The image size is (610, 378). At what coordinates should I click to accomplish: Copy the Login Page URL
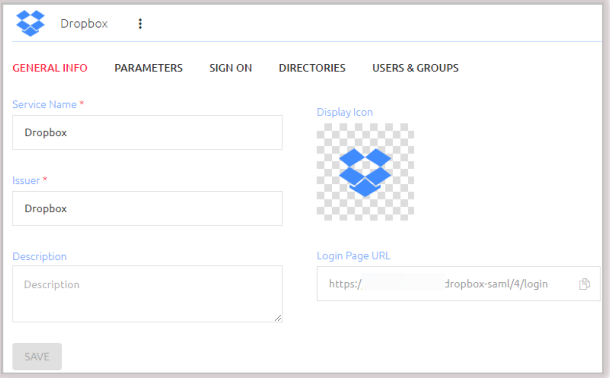[x=584, y=284]
